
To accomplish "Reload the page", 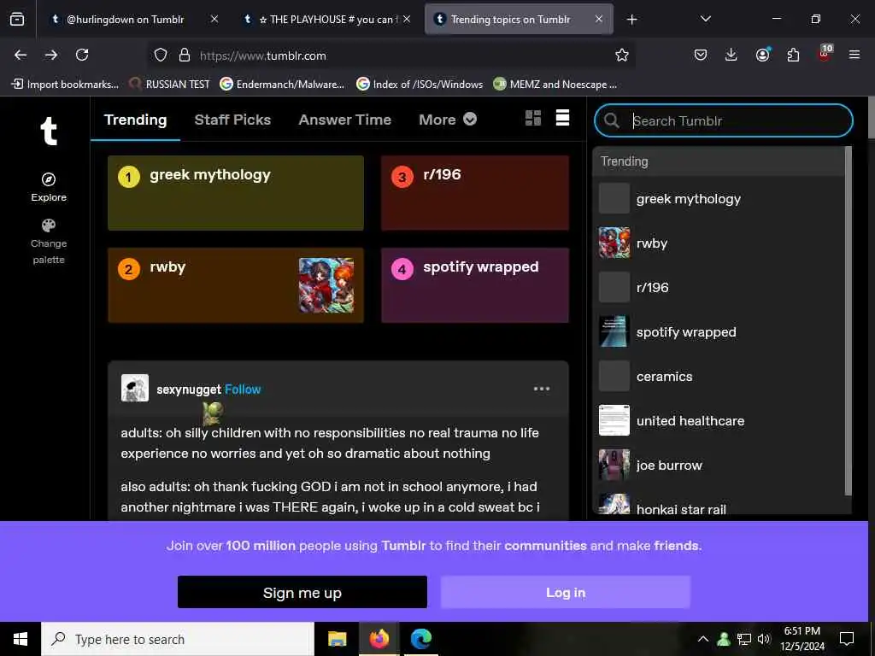I will (x=82, y=55).
